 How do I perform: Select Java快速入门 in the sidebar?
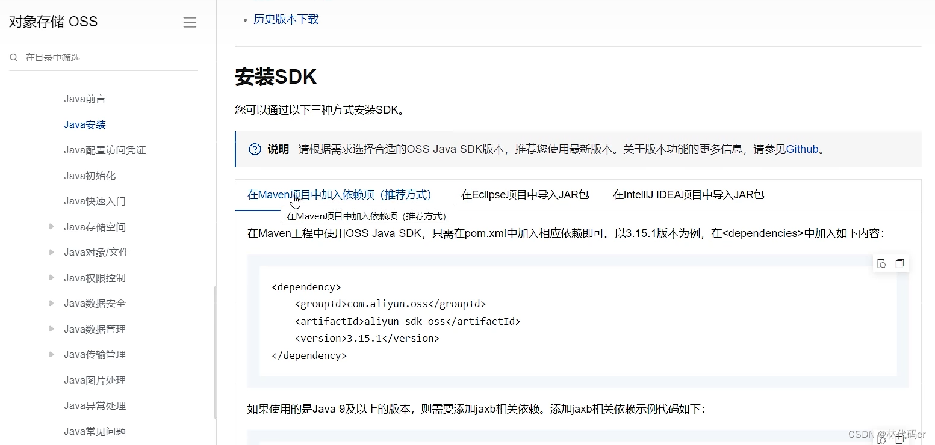tap(95, 201)
